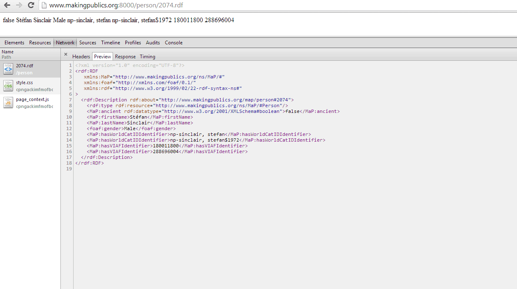Select the 2074.rdf request row
The width and height of the screenshot is (517, 289).
30,69
